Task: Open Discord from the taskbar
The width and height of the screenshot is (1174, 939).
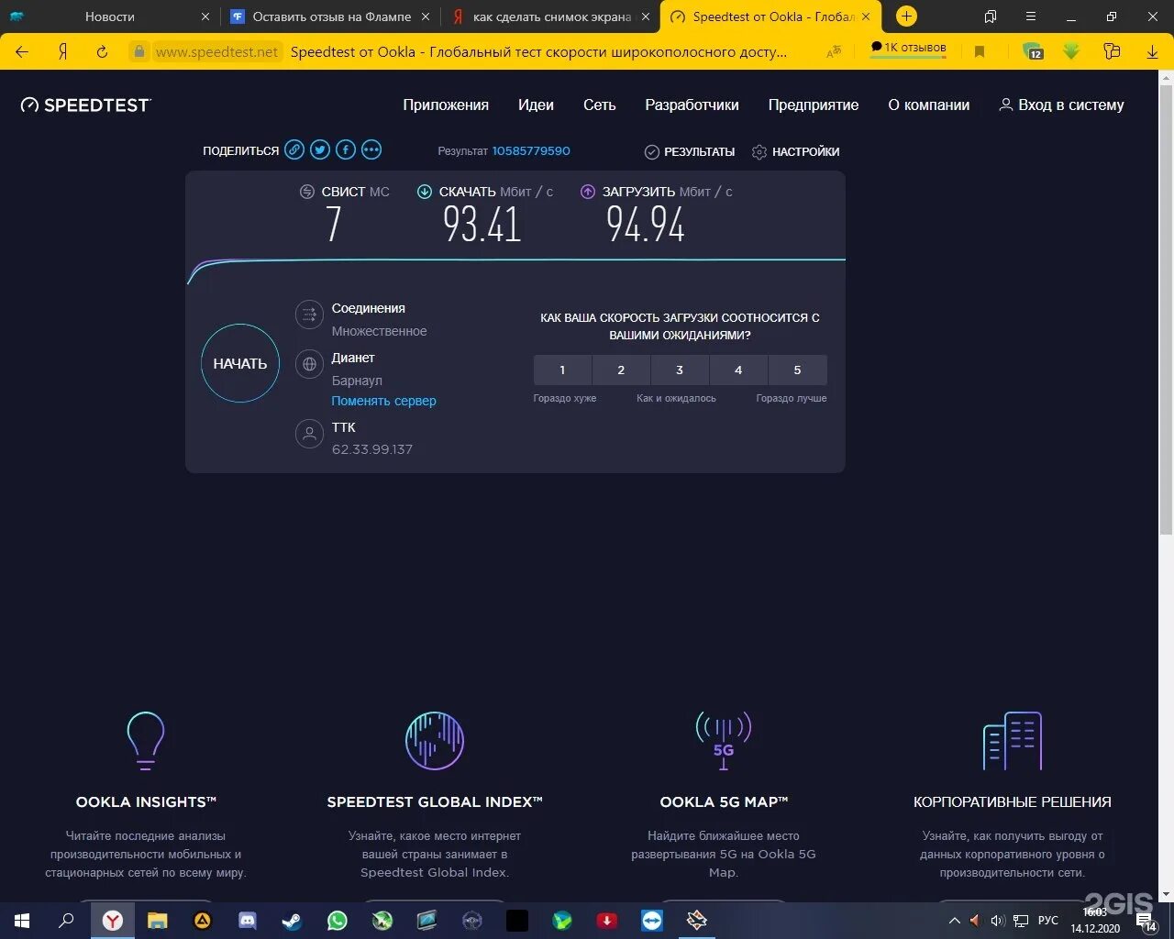Action: coord(247,920)
